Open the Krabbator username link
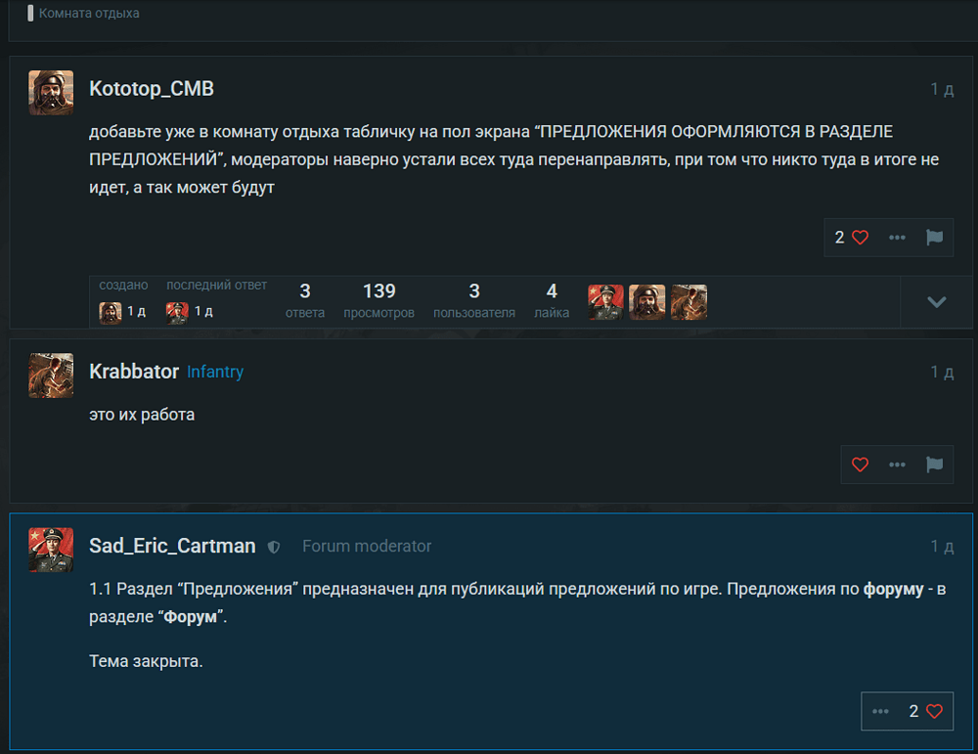This screenshot has height=754, width=978. 134,372
